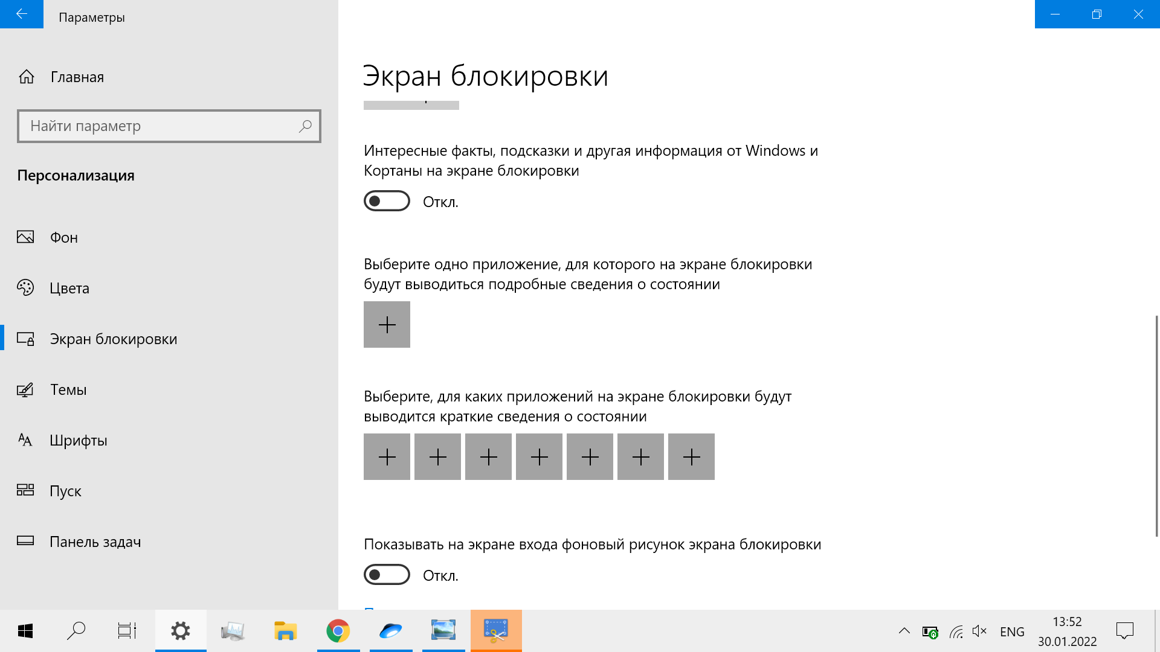Close the Параметры window
This screenshot has width=1160, height=652.
(1139, 14)
